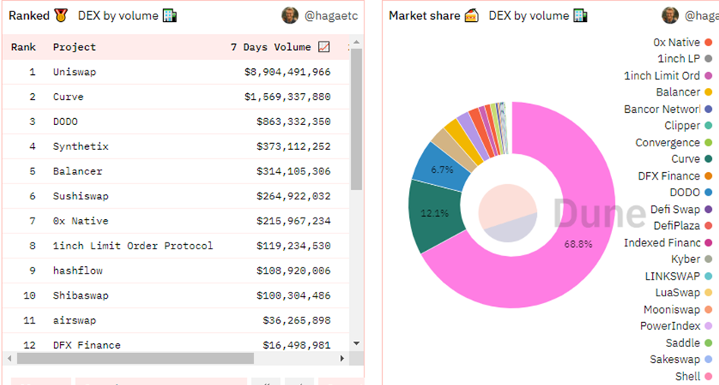Click the table's scroll up arrow
This screenshot has width=719, height=385.
(357, 42)
